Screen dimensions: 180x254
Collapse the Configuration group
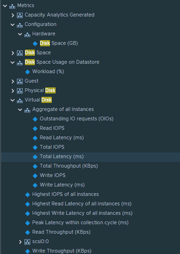tap(12, 25)
